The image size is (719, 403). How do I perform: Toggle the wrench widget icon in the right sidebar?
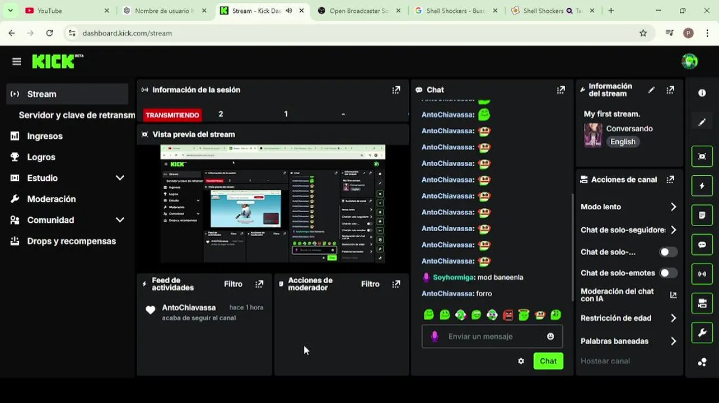pos(702,333)
